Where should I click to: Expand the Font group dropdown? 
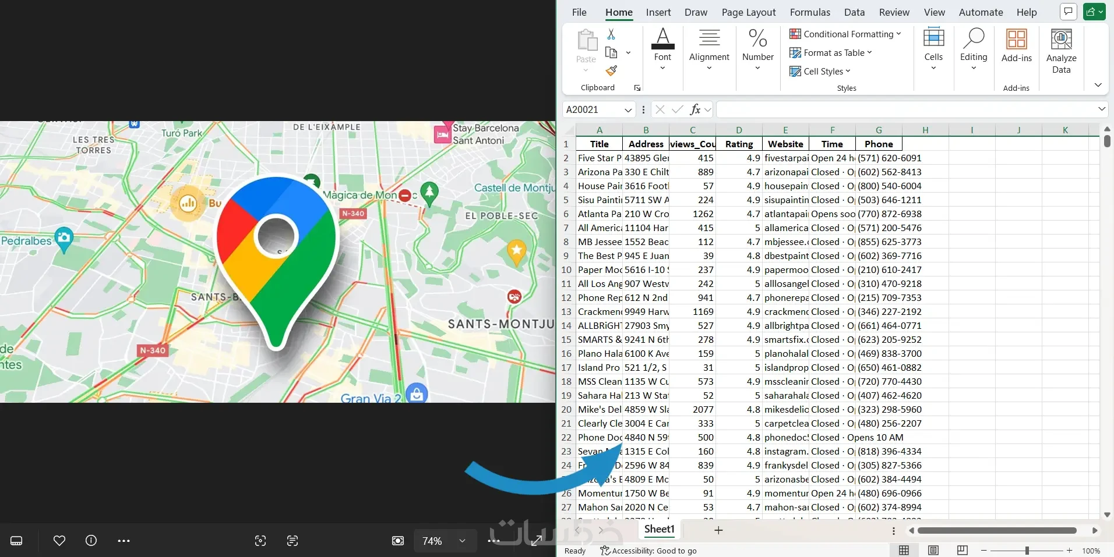point(662,68)
